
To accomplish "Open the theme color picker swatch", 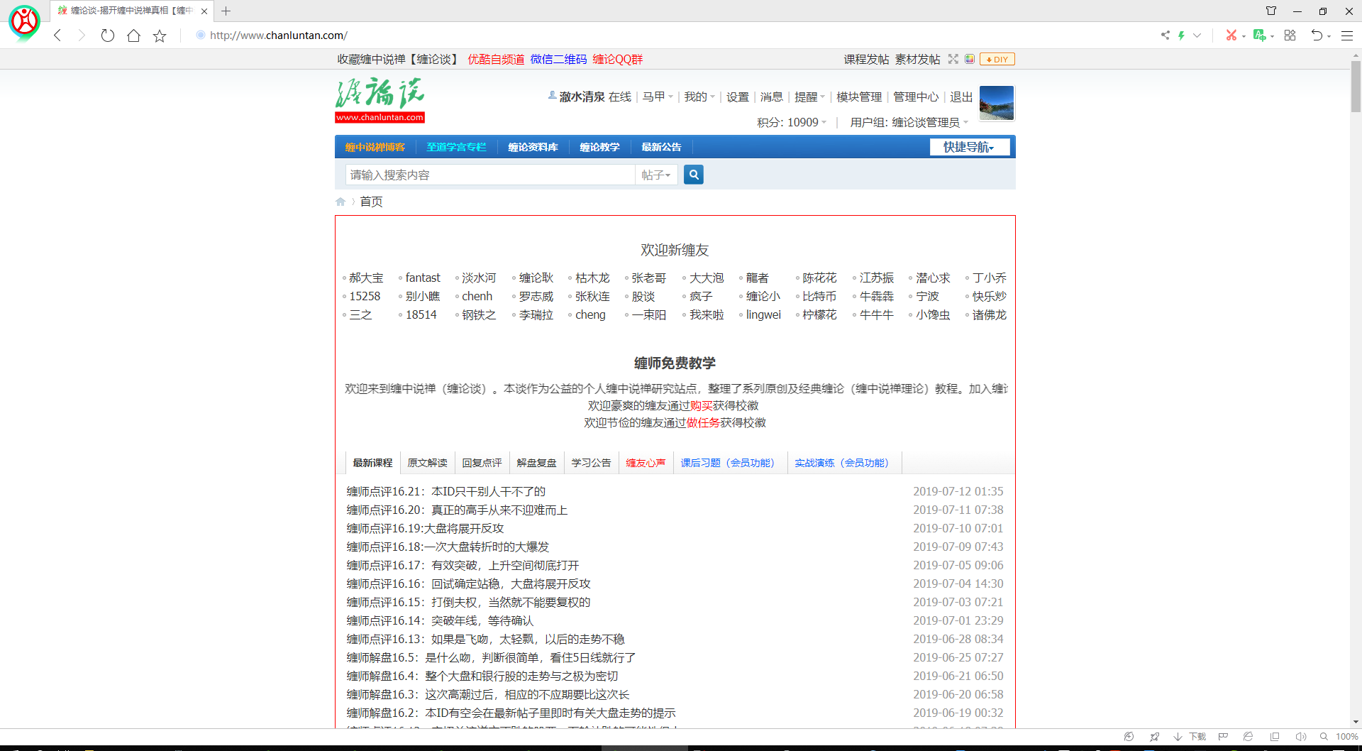I will pyautogui.click(x=970, y=59).
